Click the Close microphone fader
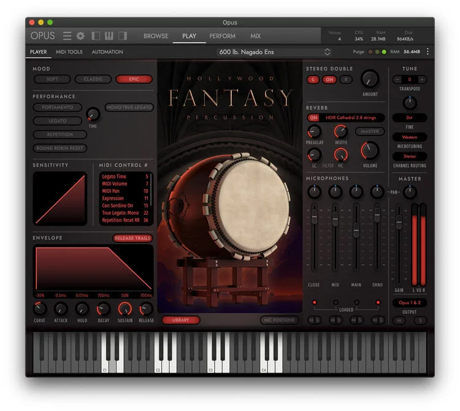The image size is (460, 411). [314, 217]
